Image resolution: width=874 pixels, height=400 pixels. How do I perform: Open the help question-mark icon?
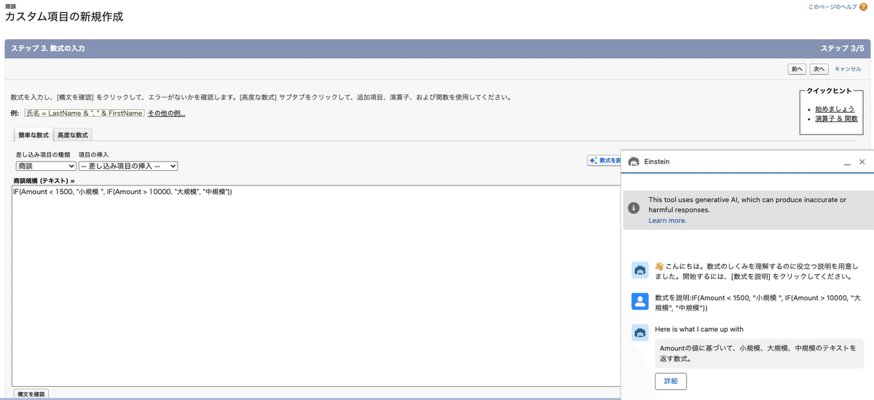(x=863, y=7)
